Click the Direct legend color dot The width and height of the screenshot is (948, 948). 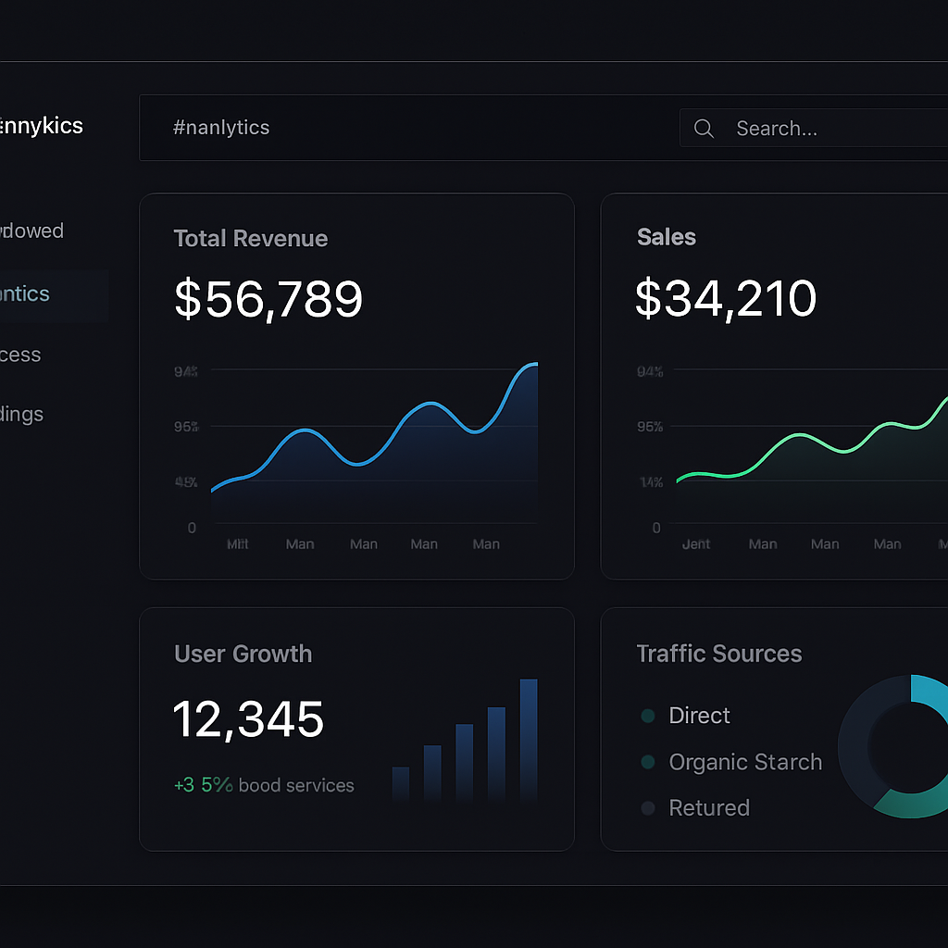[x=647, y=716]
